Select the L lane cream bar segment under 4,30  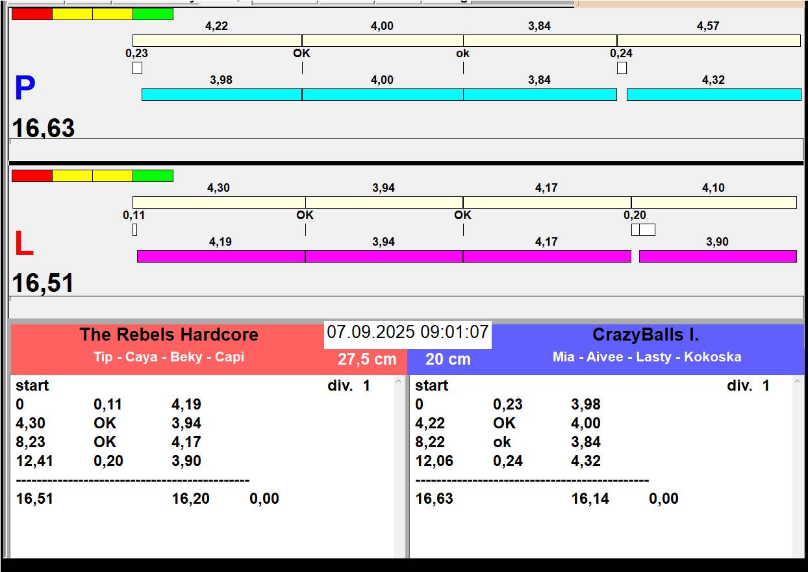pos(219,202)
